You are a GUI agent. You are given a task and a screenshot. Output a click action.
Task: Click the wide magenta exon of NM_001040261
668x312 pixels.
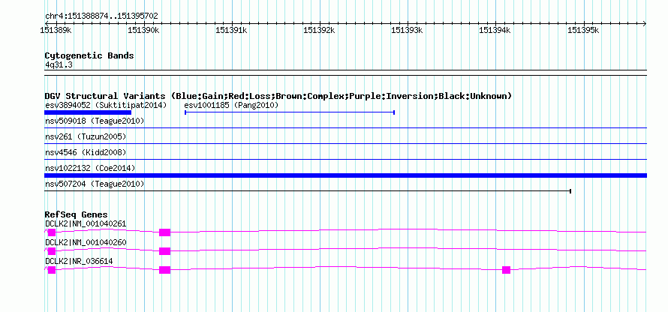(164, 232)
